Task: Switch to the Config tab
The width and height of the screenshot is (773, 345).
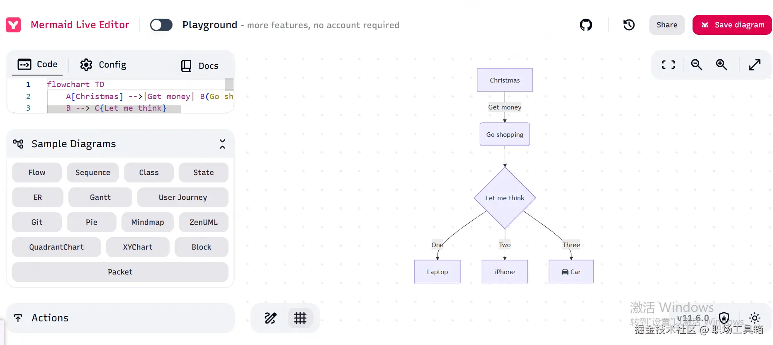Action: point(103,65)
